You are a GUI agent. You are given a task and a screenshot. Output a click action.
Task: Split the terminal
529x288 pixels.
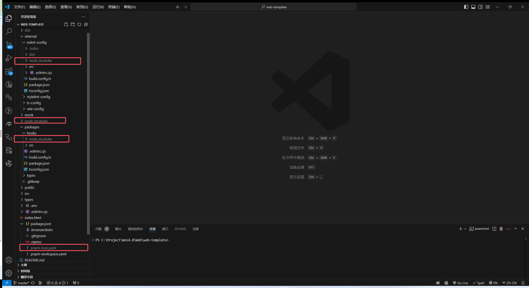click(x=494, y=229)
